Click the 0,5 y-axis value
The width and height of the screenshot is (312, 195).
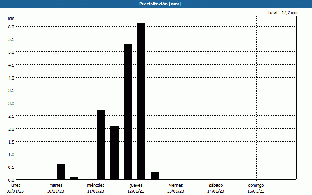(11, 167)
